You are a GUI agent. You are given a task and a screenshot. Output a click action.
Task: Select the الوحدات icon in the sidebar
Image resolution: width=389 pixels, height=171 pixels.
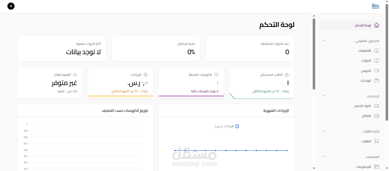tap(376, 80)
